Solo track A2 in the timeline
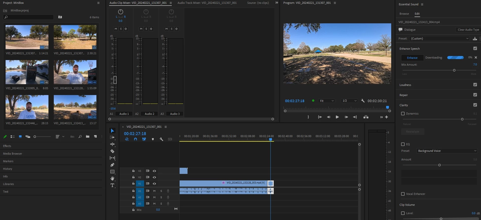Image resolution: width=481 pixels, height=220 pixels. (x=161, y=197)
